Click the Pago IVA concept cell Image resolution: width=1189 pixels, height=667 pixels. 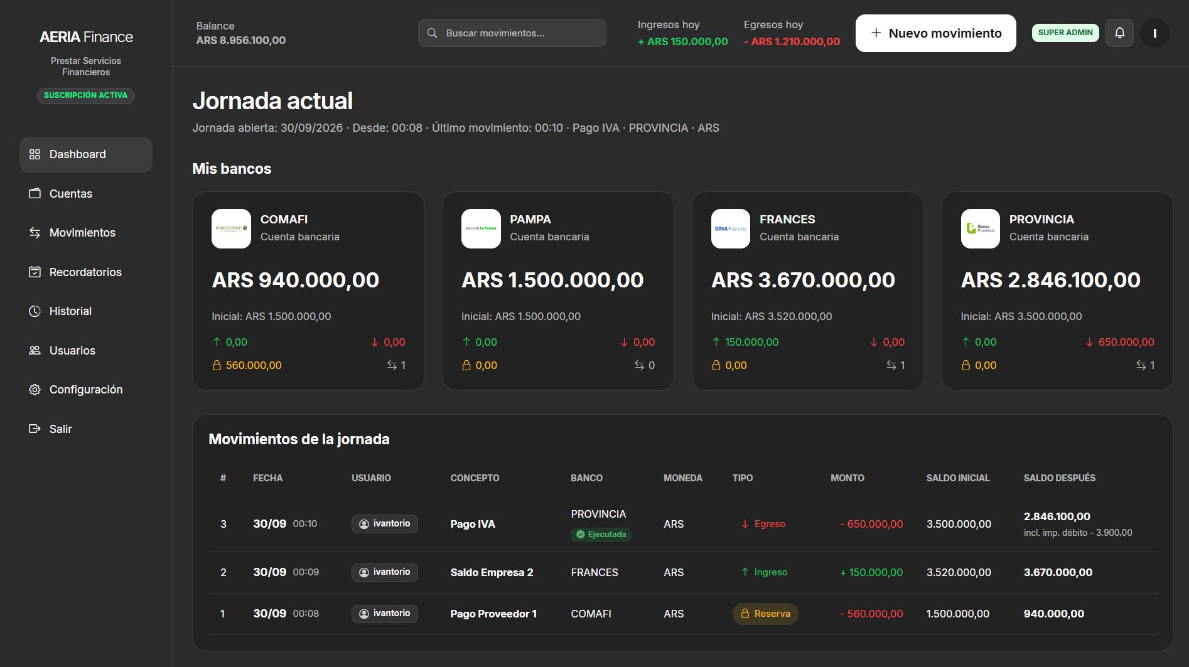pyautogui.click(x=473, y=524)
